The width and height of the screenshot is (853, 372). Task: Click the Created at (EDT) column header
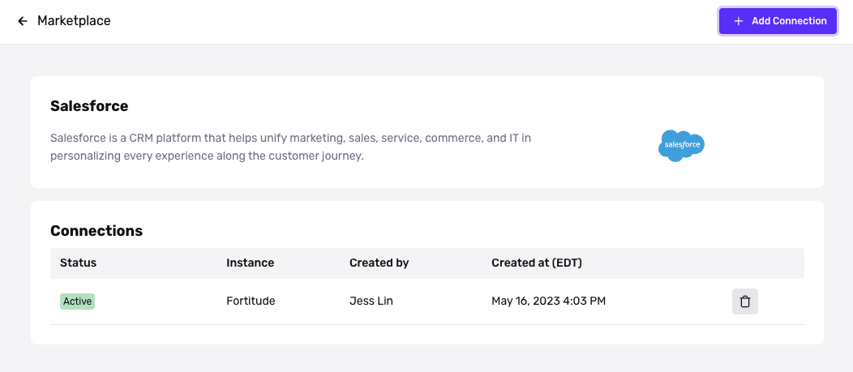click(537, 263)
